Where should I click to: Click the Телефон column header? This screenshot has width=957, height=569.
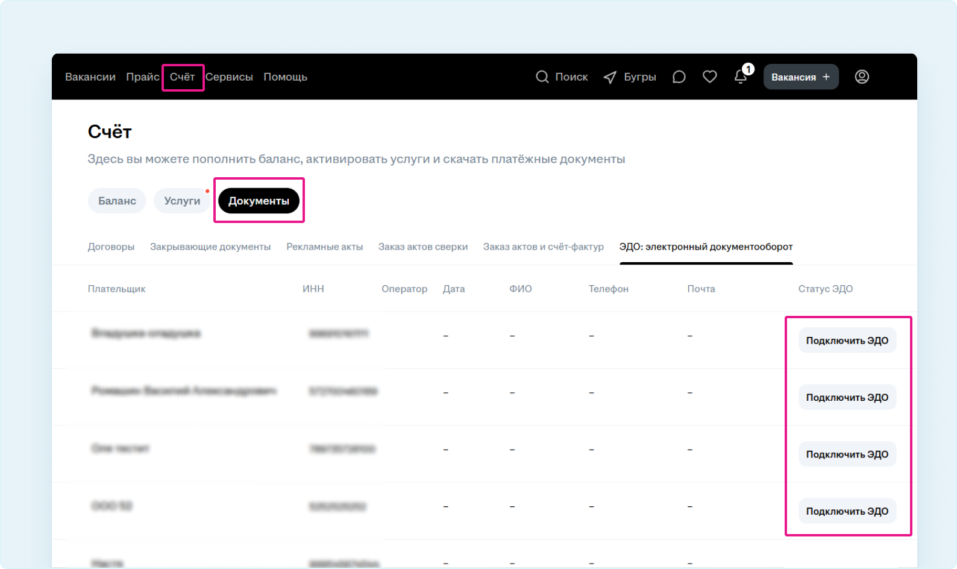(x=609, y=289)
